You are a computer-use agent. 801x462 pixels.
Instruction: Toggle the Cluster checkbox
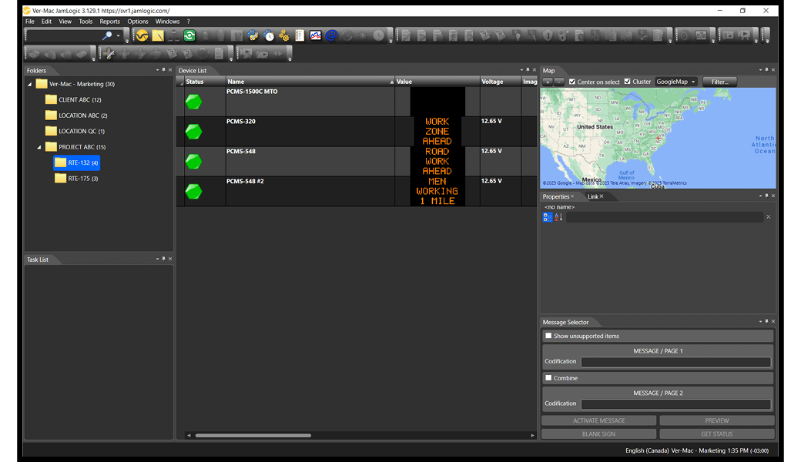pyautogui.click(x=627, y=82)
